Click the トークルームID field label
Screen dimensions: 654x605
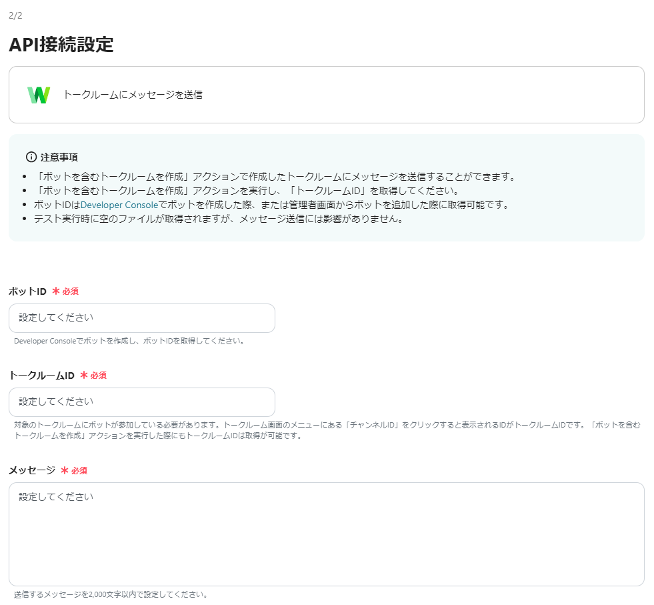pyautogui.click(x=41, y=376)
